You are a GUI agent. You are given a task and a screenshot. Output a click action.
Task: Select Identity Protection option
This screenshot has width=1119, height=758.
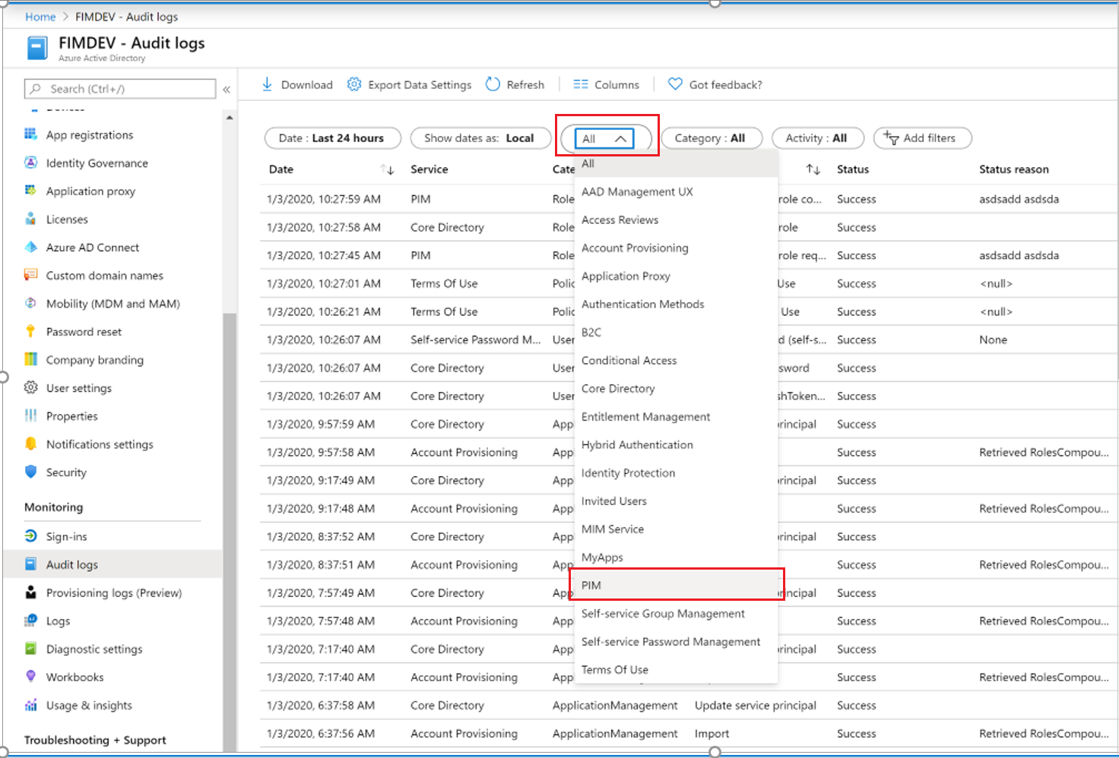[676, 472]
